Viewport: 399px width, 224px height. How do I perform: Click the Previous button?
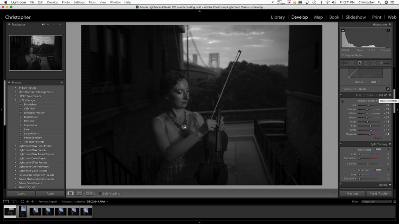[x=352, y=193]
